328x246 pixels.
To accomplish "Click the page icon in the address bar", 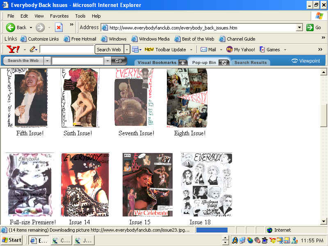I will [x=105, y=27].
